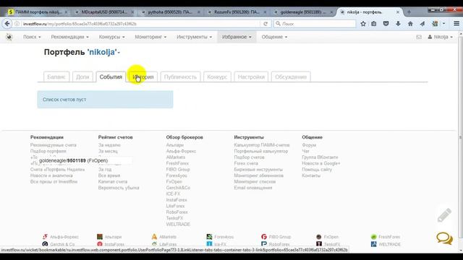Click the Investflow site logo icon

point(9,37)
